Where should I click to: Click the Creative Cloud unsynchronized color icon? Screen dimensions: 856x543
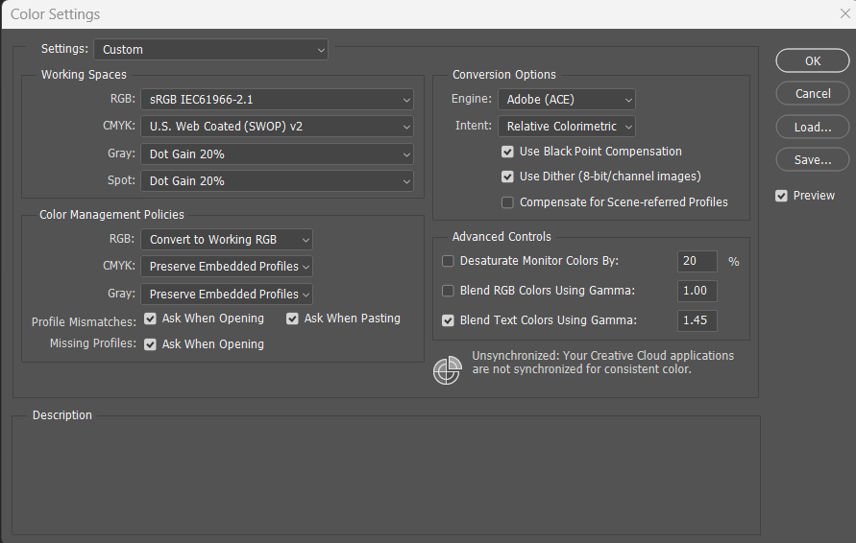pos(447,370)
